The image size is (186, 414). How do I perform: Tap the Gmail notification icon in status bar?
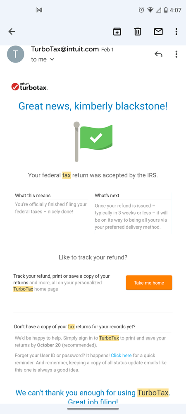point(39,10)
